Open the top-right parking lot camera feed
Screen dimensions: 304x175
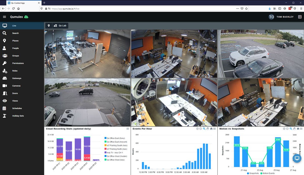(261, 54)
